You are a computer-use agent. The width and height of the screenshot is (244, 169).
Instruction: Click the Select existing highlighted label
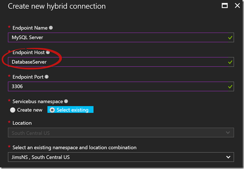pyautogui.click(x=72, y=110)
